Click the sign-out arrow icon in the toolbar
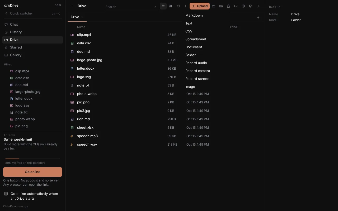Screen dimensions: 338x211 (x=258, y=6)
